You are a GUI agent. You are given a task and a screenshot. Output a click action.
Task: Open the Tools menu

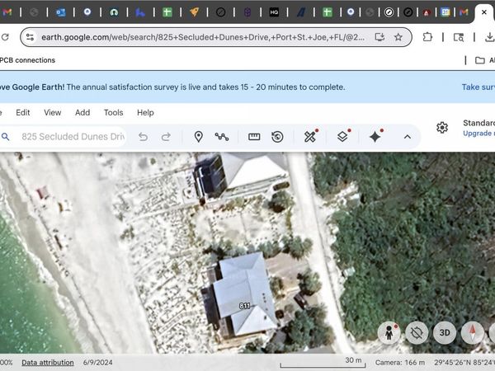(113, 113)
